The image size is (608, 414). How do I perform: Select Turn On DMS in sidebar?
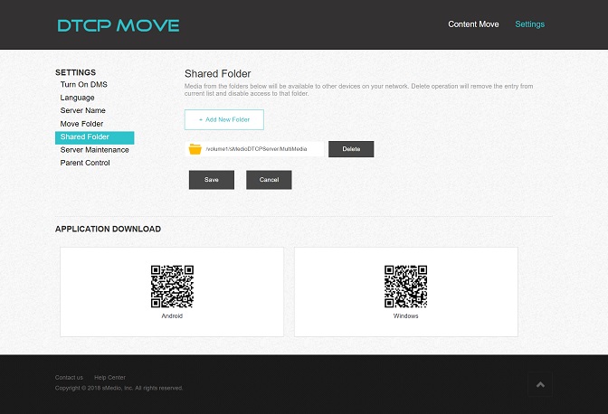point(84,84)
